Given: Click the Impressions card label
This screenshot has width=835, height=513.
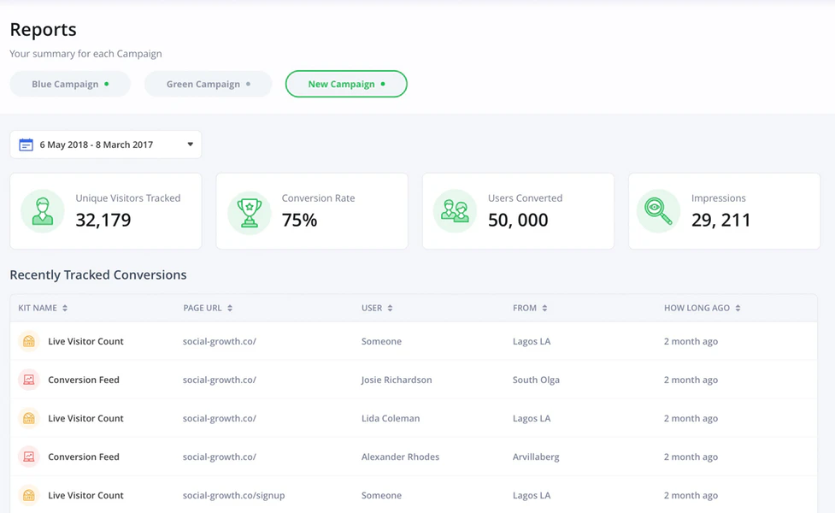Looking at the screenshot, I should pyautogui.click(x=719, y=198).
